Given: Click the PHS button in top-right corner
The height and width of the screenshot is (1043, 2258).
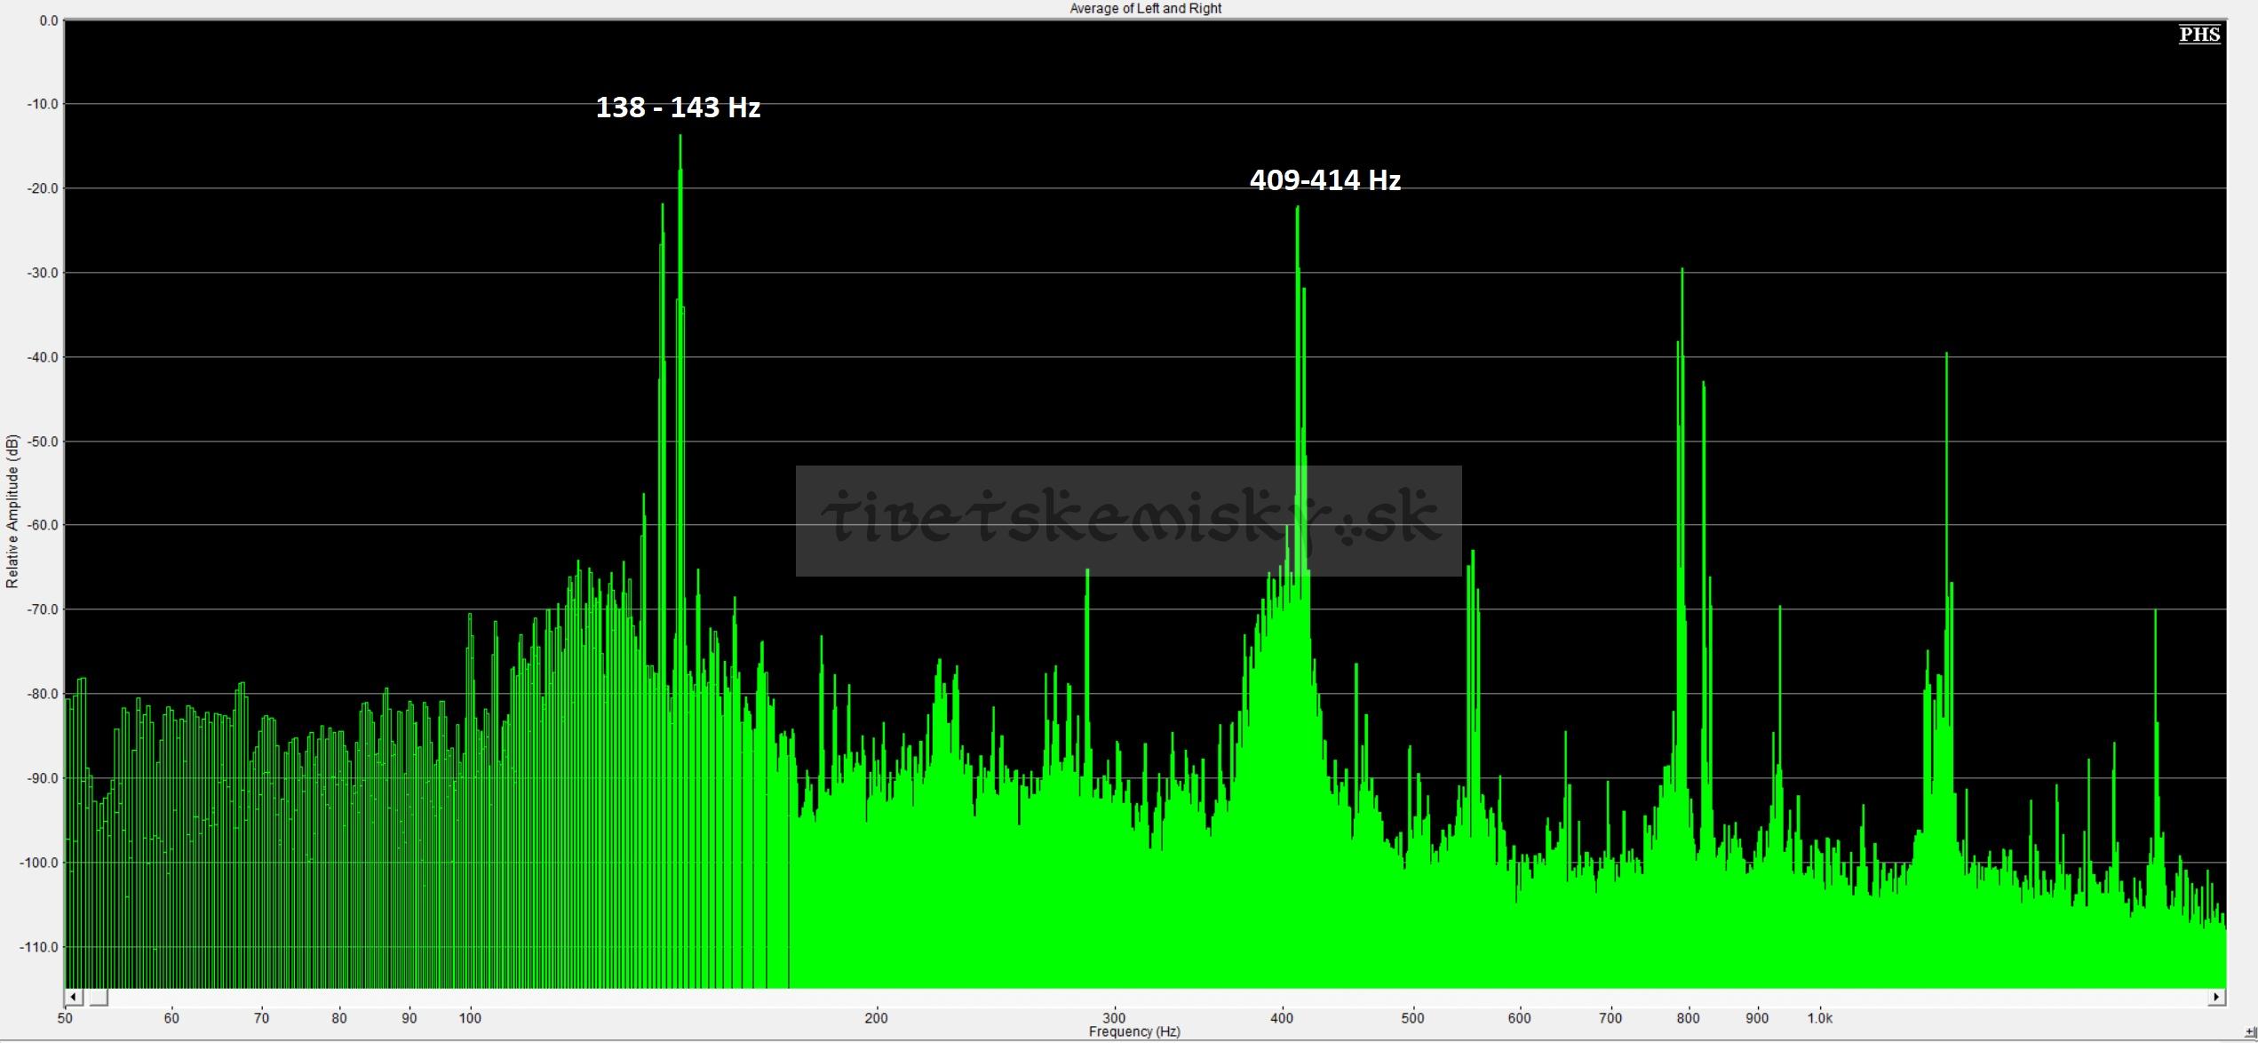Looking at the screenshot, I should [2199, 35].
